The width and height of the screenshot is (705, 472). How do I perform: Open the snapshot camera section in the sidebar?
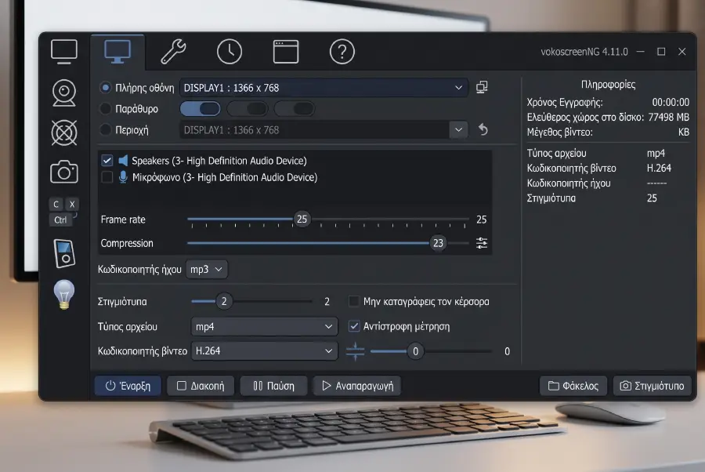(x=64, y=172)
